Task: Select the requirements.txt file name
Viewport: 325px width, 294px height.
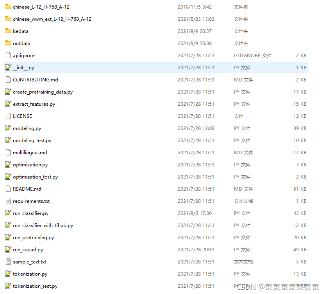Action: click(x=31, y=201)
